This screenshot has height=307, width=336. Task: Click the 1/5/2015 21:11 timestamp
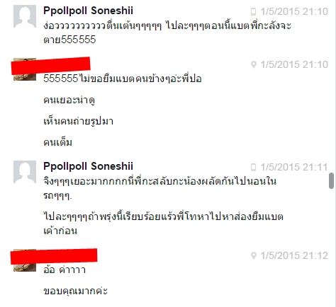[294, 168]
